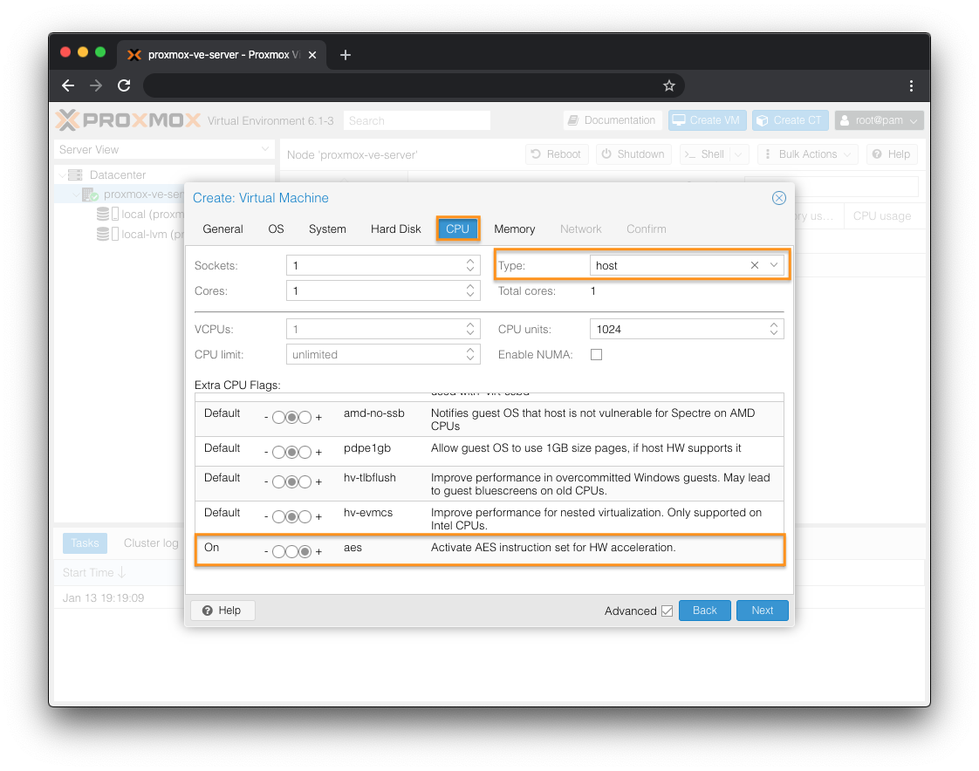Close the proxmox-ve-server browser tab

[312, 55]
